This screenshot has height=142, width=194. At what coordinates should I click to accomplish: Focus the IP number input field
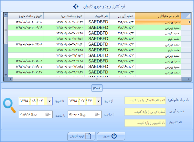pyautogui.click(x=145, y=112)
